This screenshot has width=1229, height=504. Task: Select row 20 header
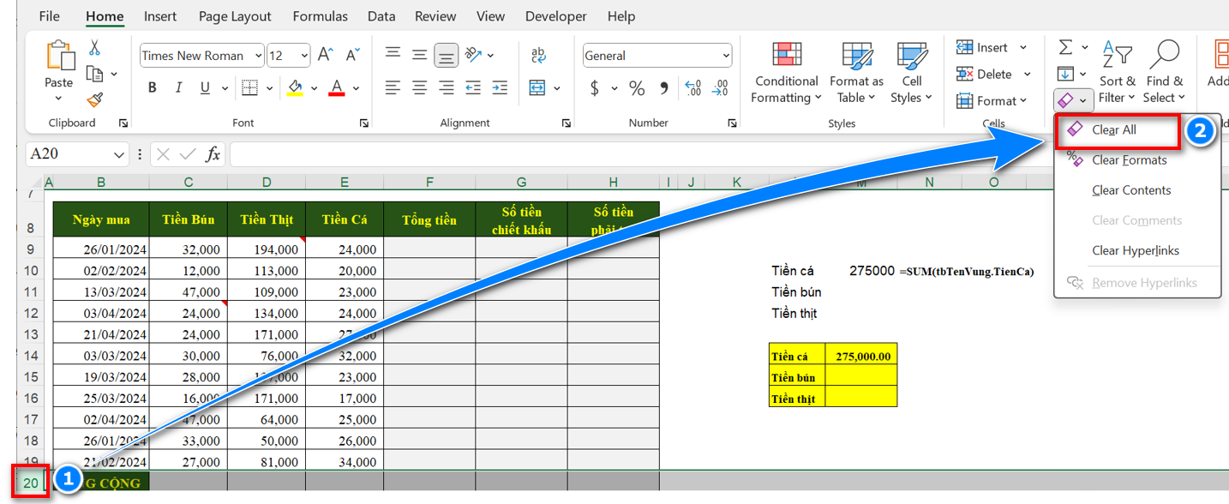click(30, 483)
